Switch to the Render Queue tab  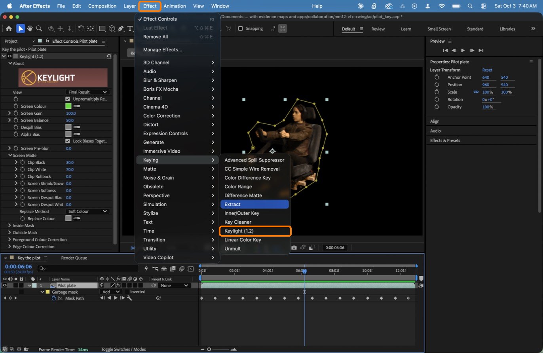74,258
